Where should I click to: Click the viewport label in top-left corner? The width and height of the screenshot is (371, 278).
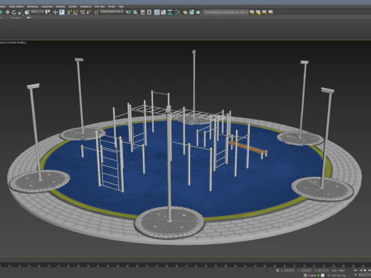13,42
